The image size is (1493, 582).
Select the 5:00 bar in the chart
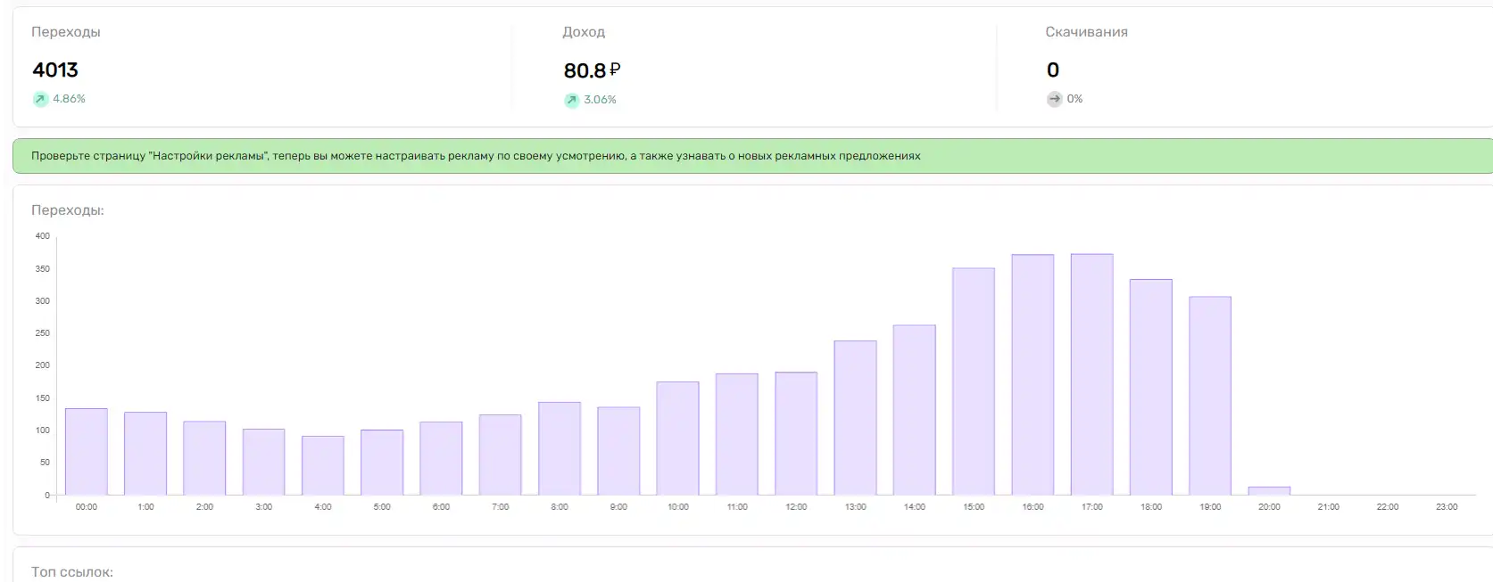coord(382,463)
